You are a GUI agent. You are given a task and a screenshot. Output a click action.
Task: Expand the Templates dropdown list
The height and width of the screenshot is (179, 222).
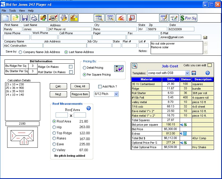click(187, 73)
